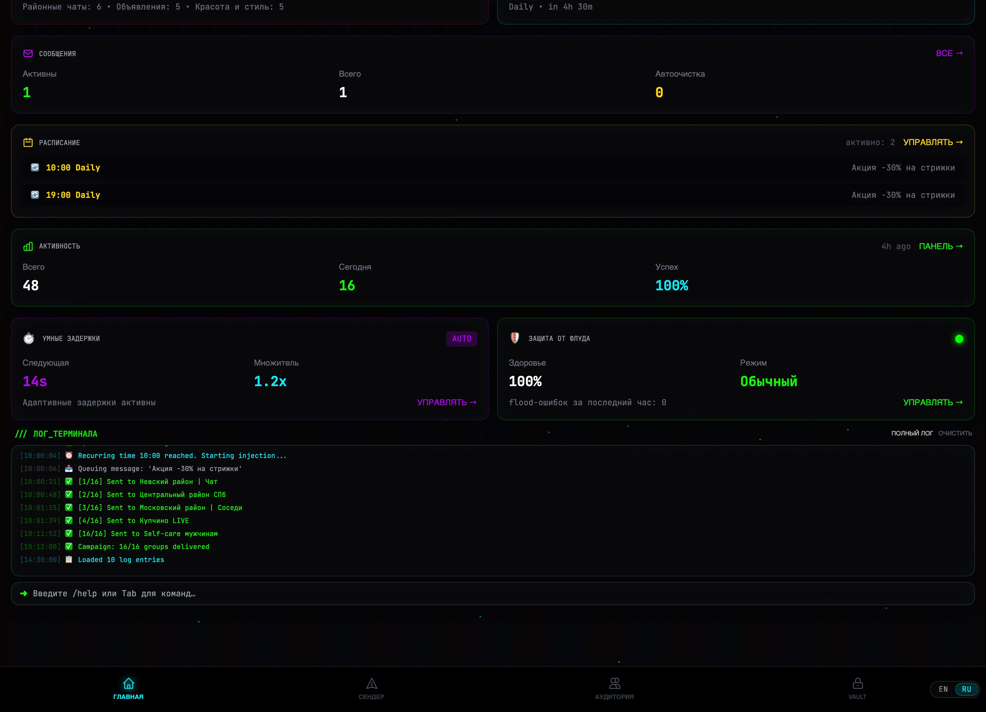986x712 pixels.
Task: Click the 'Campaign: 16/16 groups delivered' log entry
Action: click(x=143, y=546)
